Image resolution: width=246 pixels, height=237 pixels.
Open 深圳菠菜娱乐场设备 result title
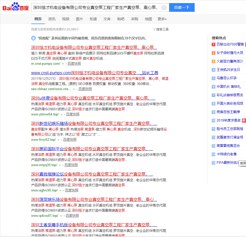94,199
